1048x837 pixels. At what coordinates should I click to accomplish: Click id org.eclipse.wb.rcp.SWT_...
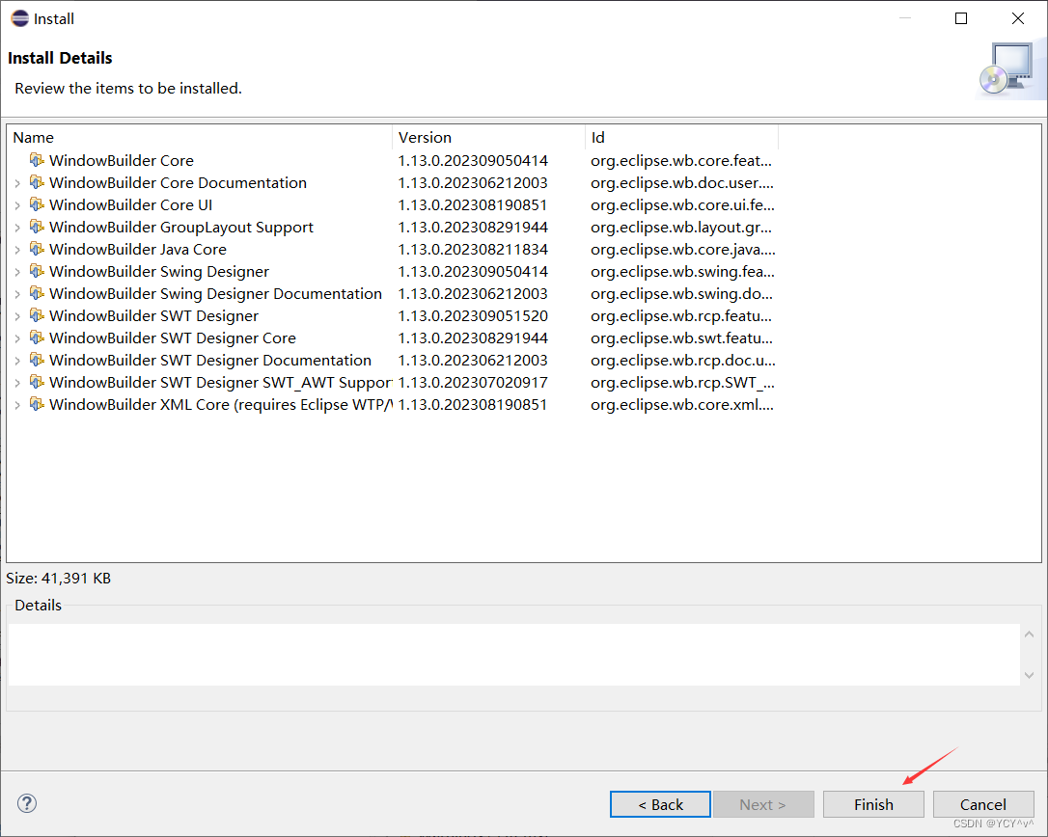click(682, 382)
